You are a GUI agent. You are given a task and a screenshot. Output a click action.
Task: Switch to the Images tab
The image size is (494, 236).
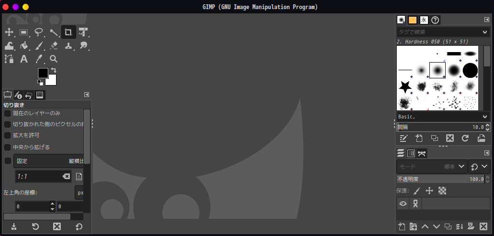40,95
